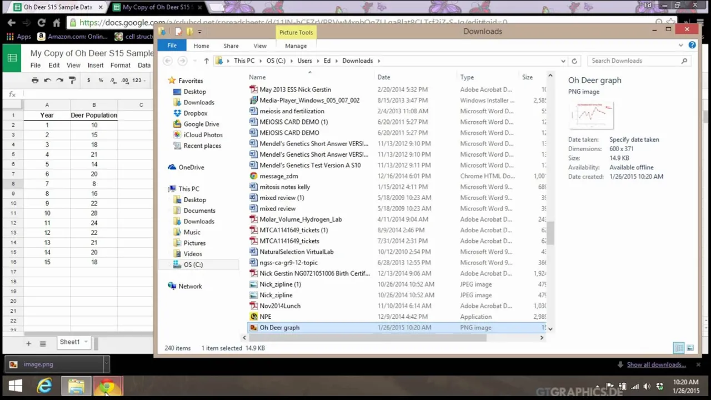711x400 pixels.
Task: Open the 123 number format dropdown
Action: tap(139, 80)
